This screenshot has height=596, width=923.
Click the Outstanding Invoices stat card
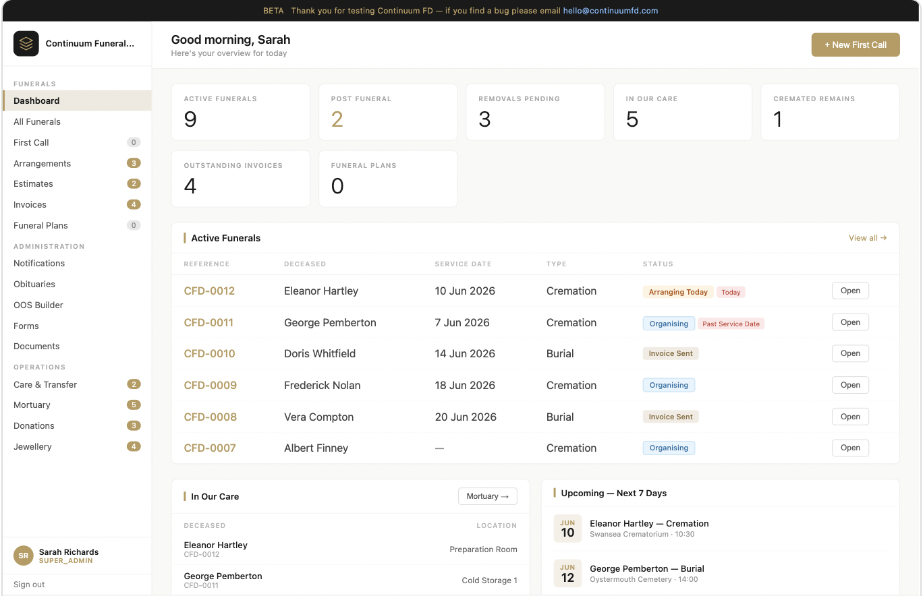point(241,179)
